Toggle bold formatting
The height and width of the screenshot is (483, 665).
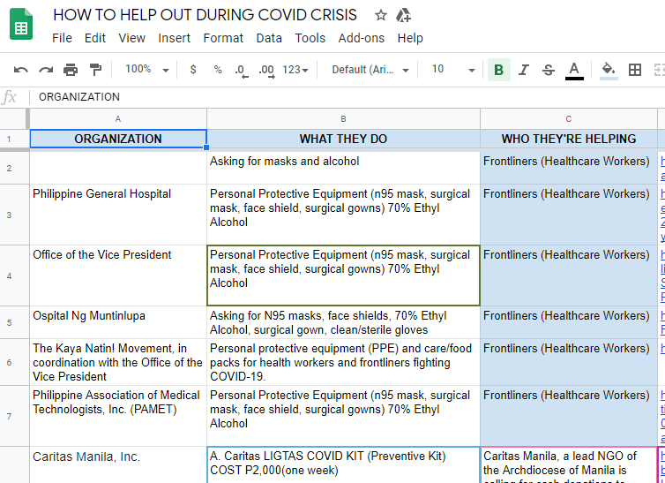point(499,70)
